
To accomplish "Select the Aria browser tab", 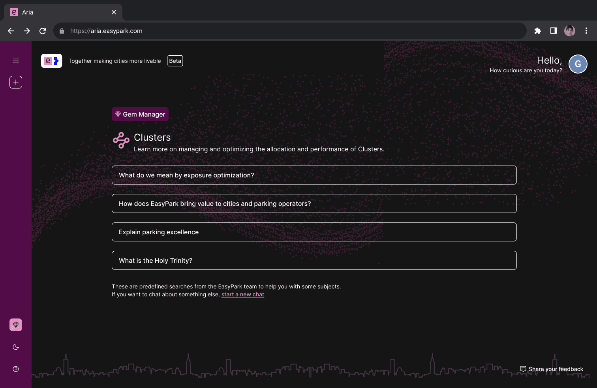I will pos(63,12).
